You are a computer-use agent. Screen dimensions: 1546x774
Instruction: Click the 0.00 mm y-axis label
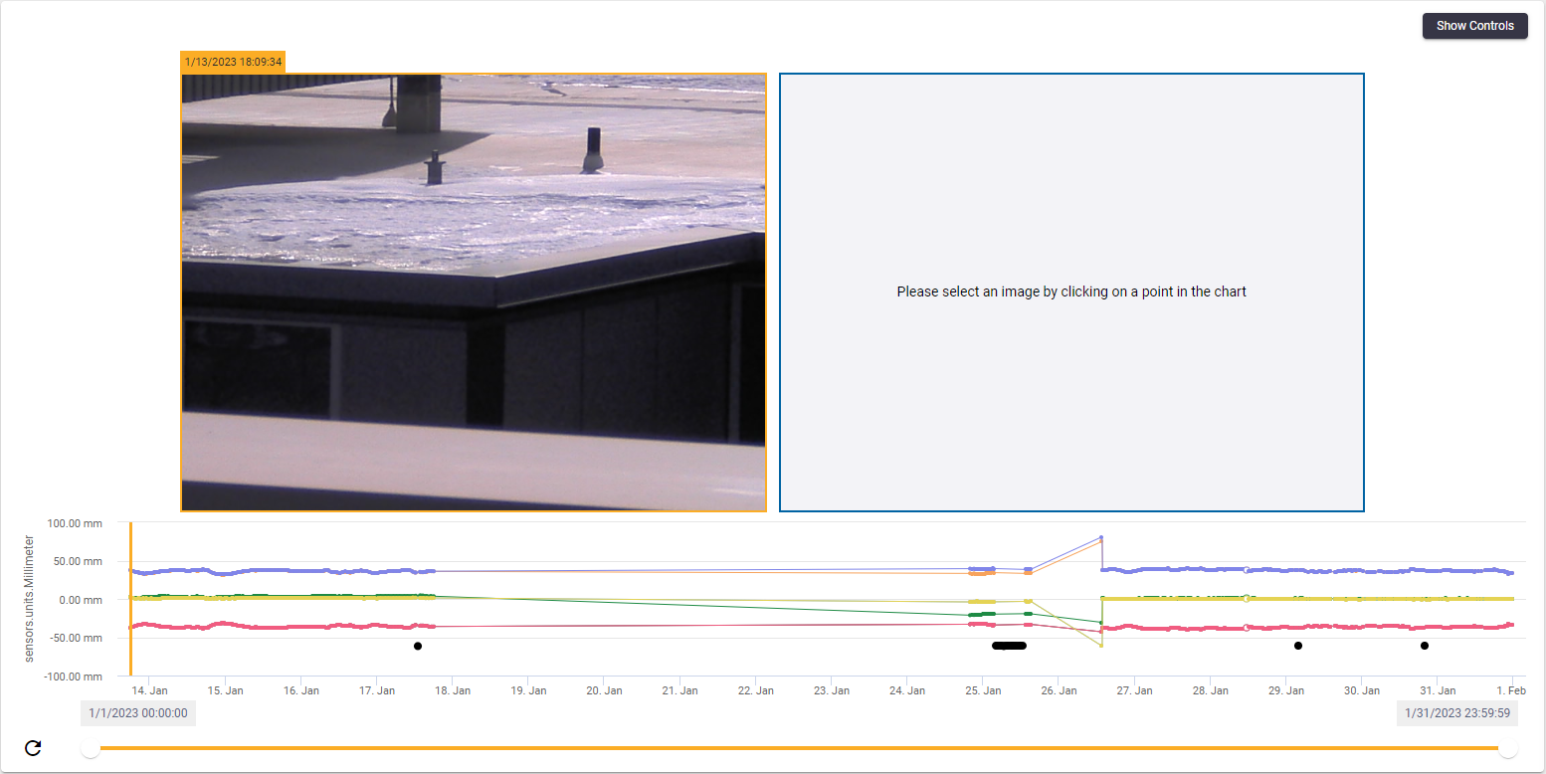[82, 600]
